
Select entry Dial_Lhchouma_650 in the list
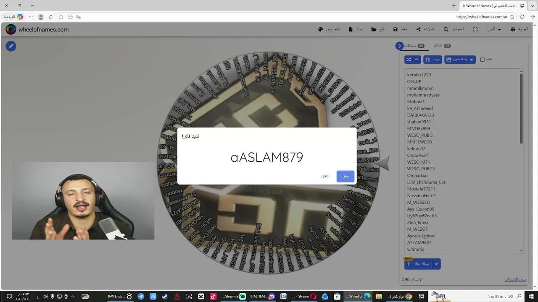(x=427, y=182)
